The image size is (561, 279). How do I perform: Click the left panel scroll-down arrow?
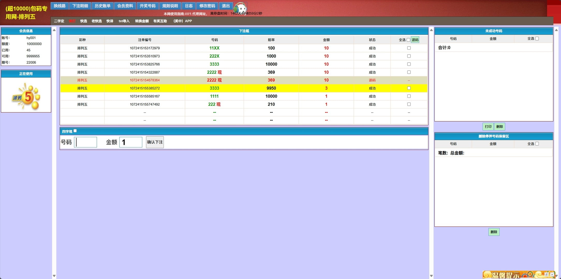pos(54,276)
